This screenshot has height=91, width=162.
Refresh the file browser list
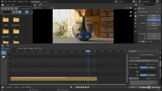[12, 9]
